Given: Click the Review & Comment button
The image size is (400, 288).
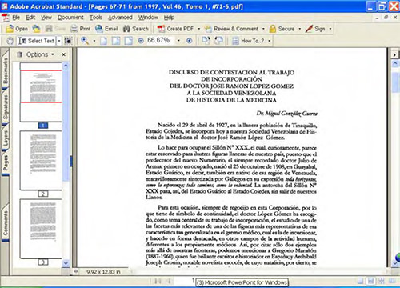Looking at the screenshot, I should pos(232,29).
